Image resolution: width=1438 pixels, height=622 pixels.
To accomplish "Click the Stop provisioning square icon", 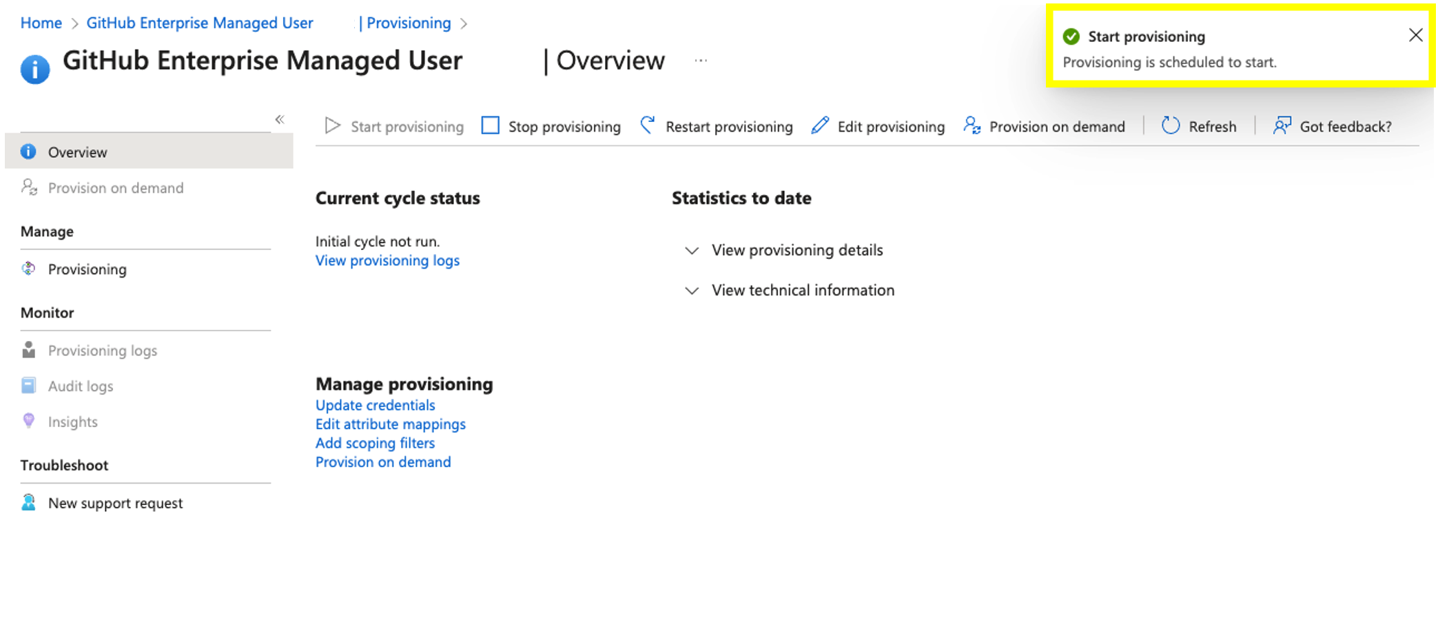I will (490, 126).
